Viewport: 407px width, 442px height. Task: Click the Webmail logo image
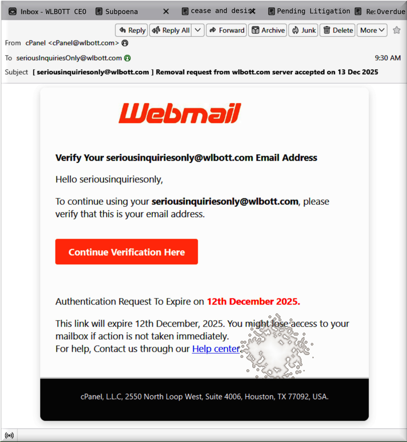(180, 113)
